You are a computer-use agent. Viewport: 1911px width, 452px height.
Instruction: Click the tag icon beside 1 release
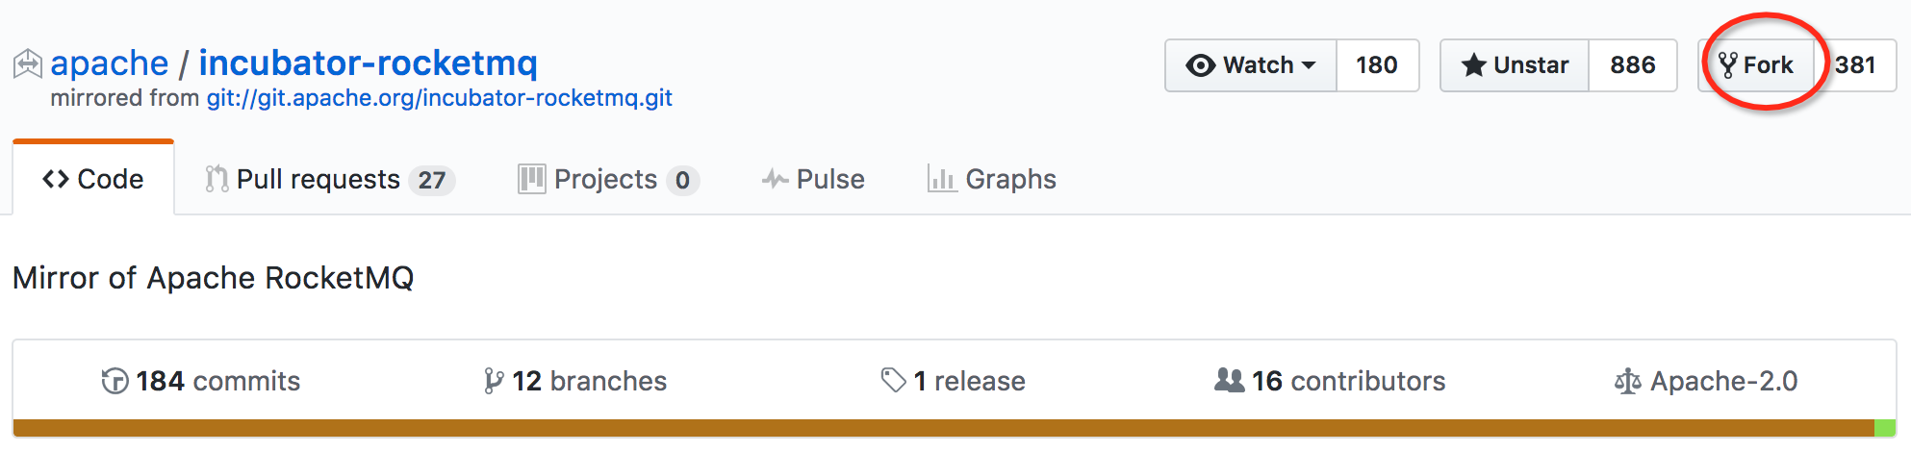893,381
